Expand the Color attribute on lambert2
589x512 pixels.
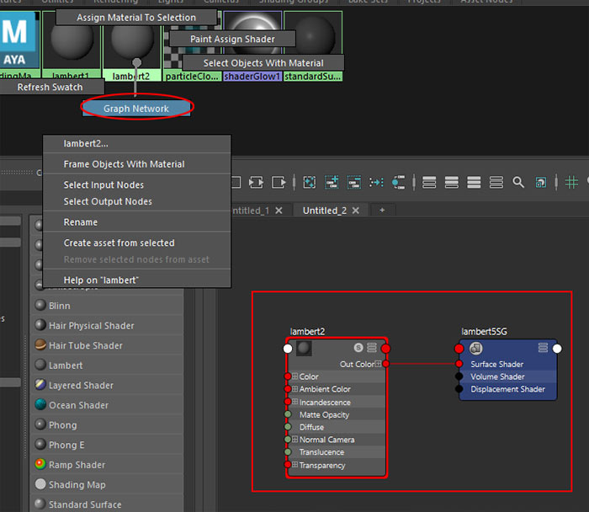pos(295,376)
